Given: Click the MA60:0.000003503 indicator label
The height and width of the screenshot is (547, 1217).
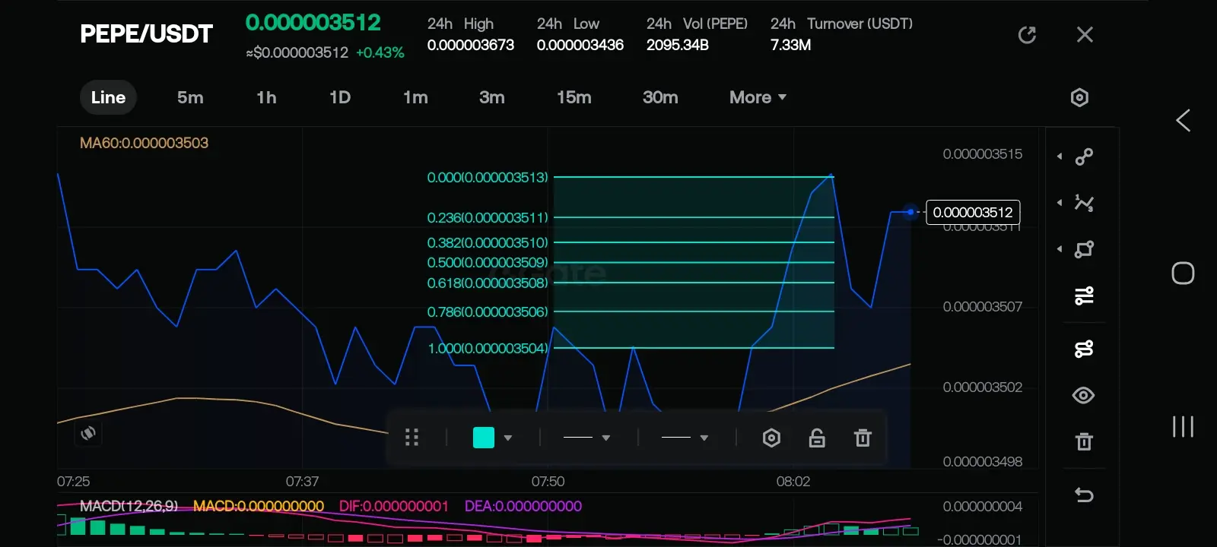Looking at the screenshot, I should click(144, 143).
